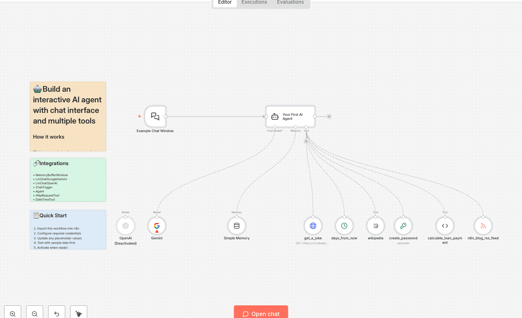Open the n8n_blog_rss_feed tool node
522x318 pixels.
[483, 225]
